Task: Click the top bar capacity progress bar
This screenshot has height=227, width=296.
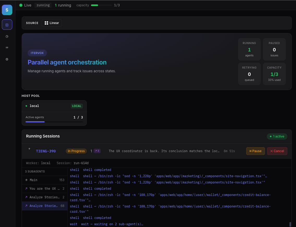Action: (101, 5)
